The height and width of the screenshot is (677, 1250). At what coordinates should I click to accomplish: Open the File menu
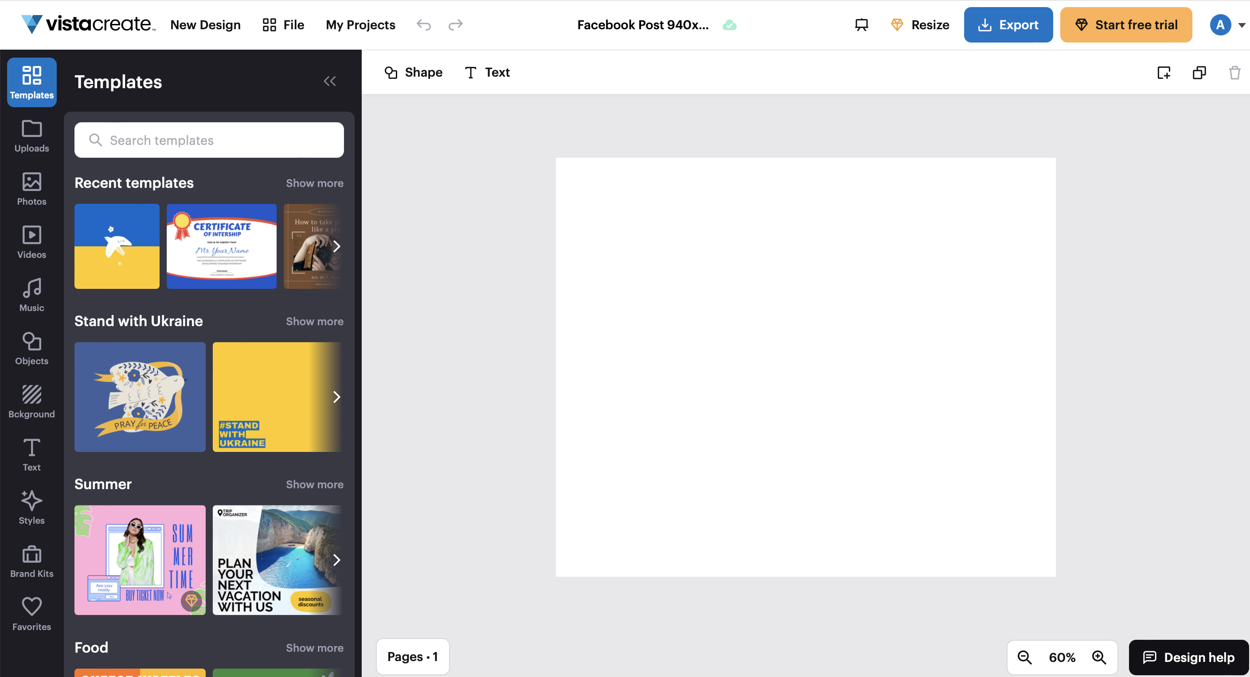[x=283, y=25]
